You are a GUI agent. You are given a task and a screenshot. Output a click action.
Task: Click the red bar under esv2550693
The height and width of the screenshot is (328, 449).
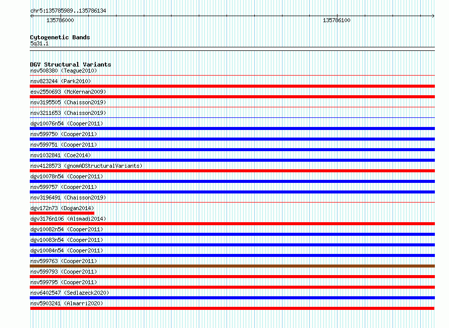(x=232, y=97)
